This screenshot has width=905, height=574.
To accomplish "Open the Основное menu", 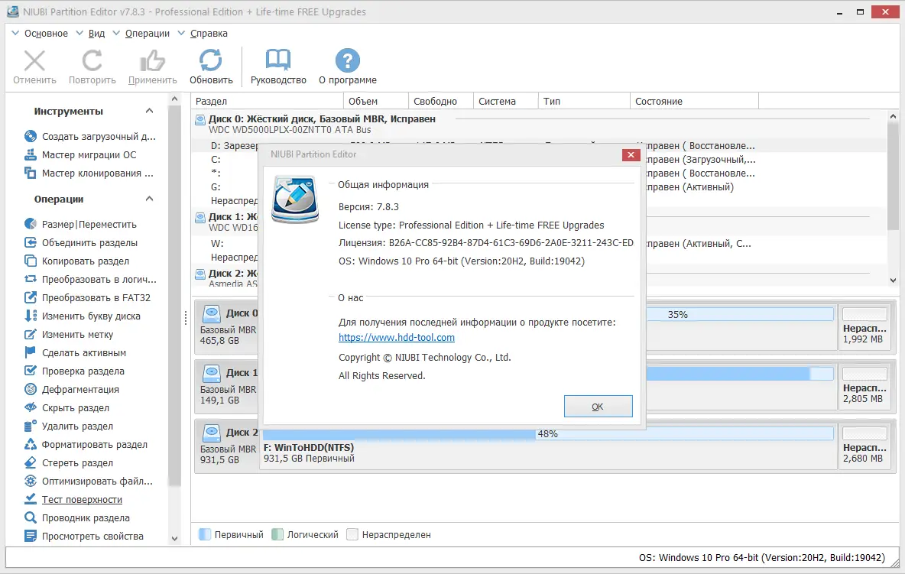I will pyautogui.click(x=47, y=33).
